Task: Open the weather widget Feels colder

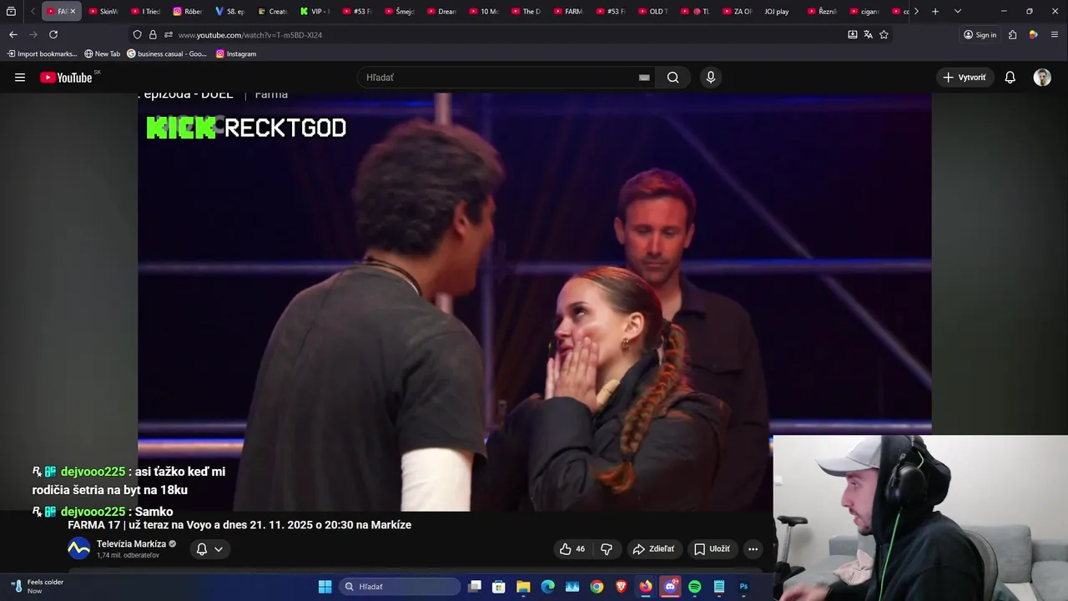Action: (37, 587)
